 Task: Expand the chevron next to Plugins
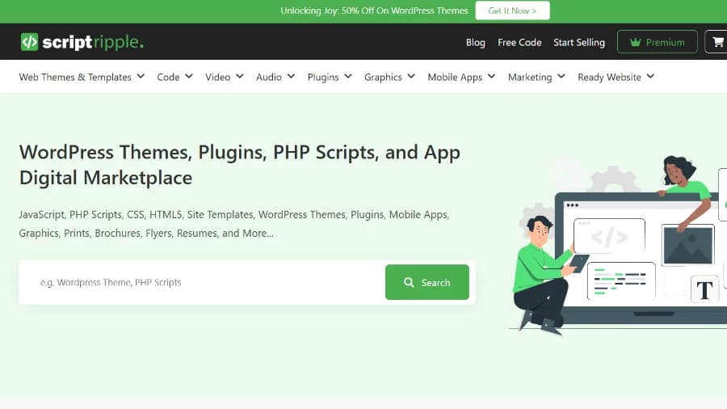(347, 76)
